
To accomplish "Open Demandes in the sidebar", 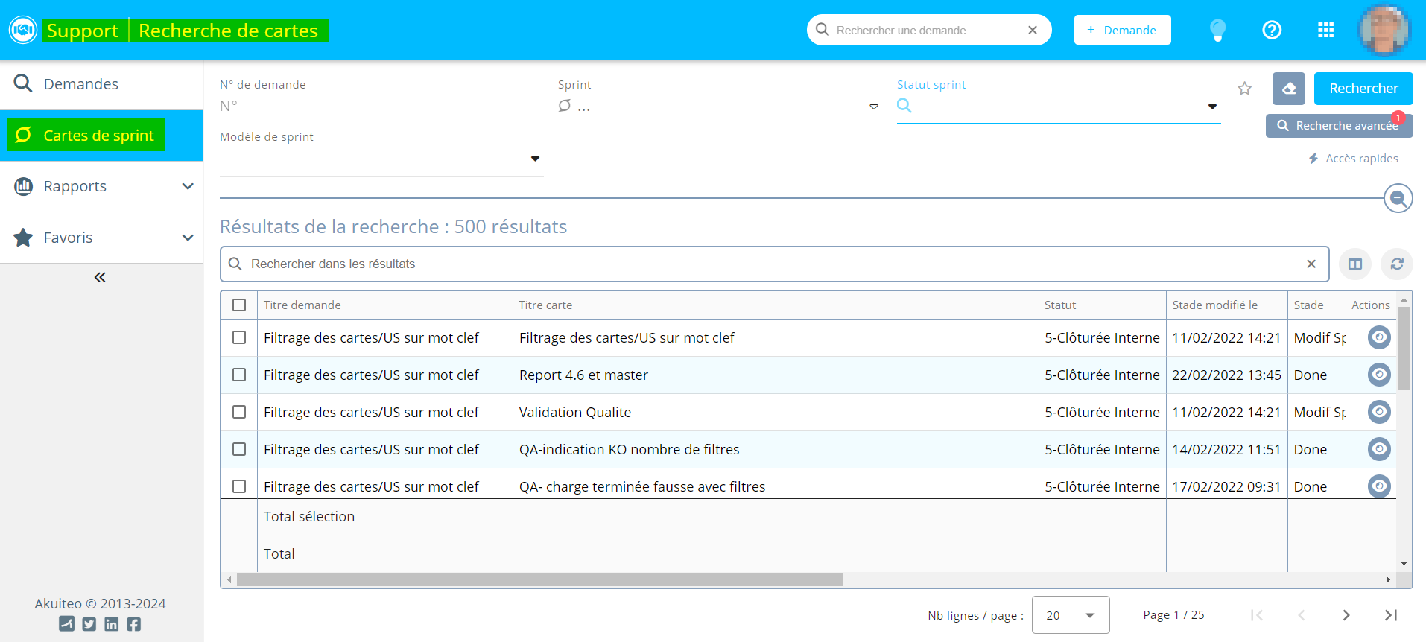I will (80, 84).
